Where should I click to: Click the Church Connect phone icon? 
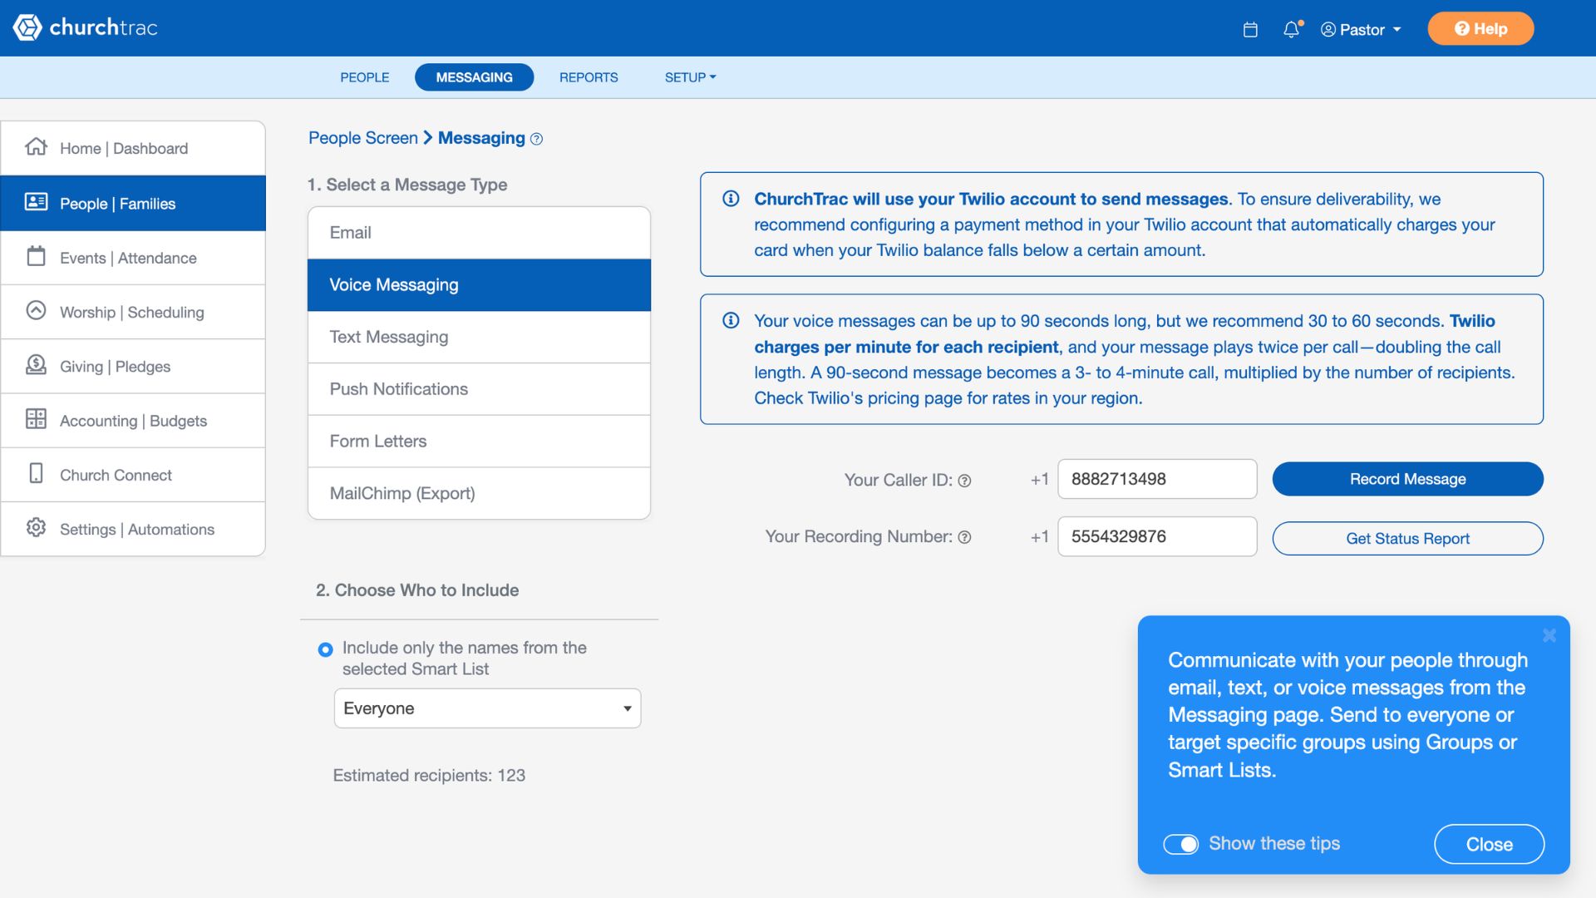[36, 473]
